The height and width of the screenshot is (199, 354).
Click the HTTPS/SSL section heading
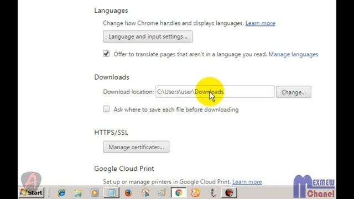pyautogui.click(x=111, y=133)
